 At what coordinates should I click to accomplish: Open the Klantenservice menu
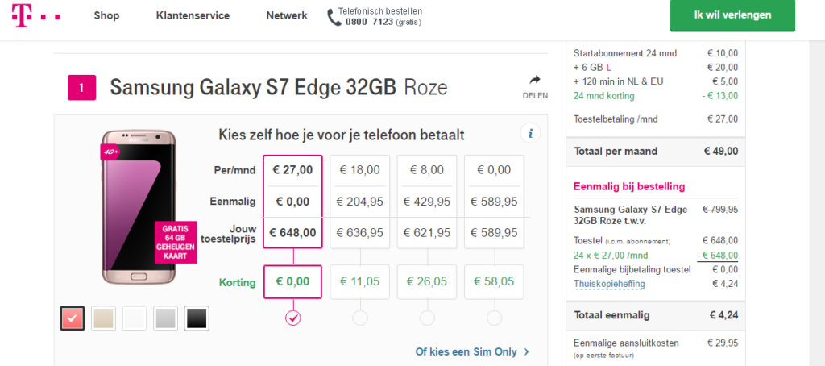pos(193,15)
